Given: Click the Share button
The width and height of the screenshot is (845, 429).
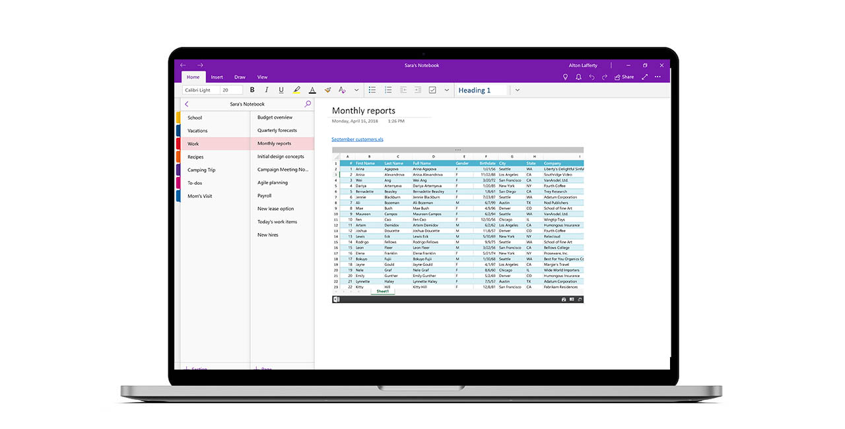Looking at the screenshot, I should tap(624, 77).
